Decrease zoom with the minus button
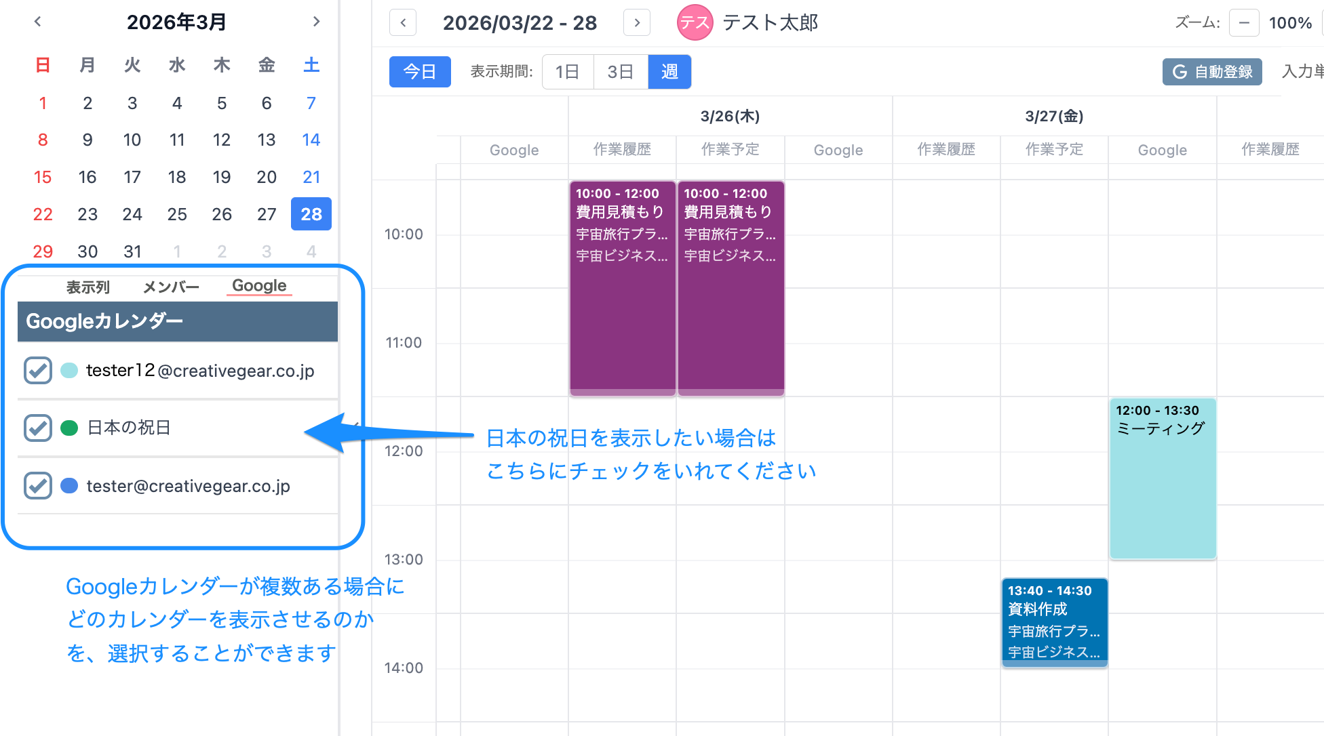This screenshot has width=1324, height=736. (x=1244, y=22)
